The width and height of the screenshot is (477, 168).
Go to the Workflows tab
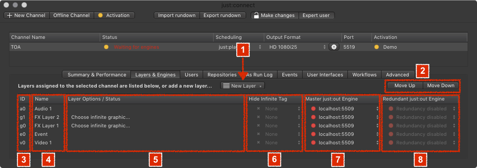click(x=364, y=75)
